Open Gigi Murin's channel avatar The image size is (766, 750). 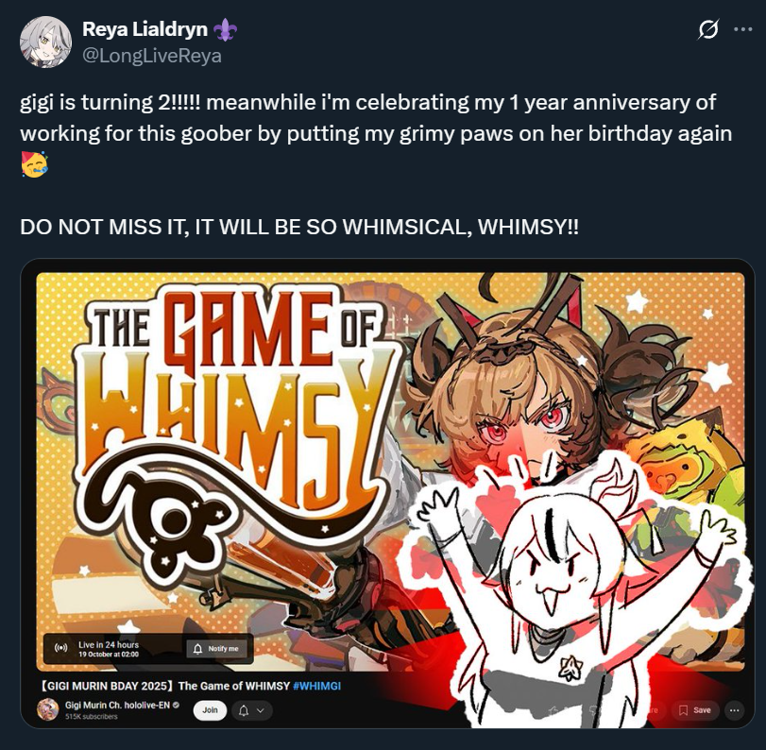[x=48, y=709]
